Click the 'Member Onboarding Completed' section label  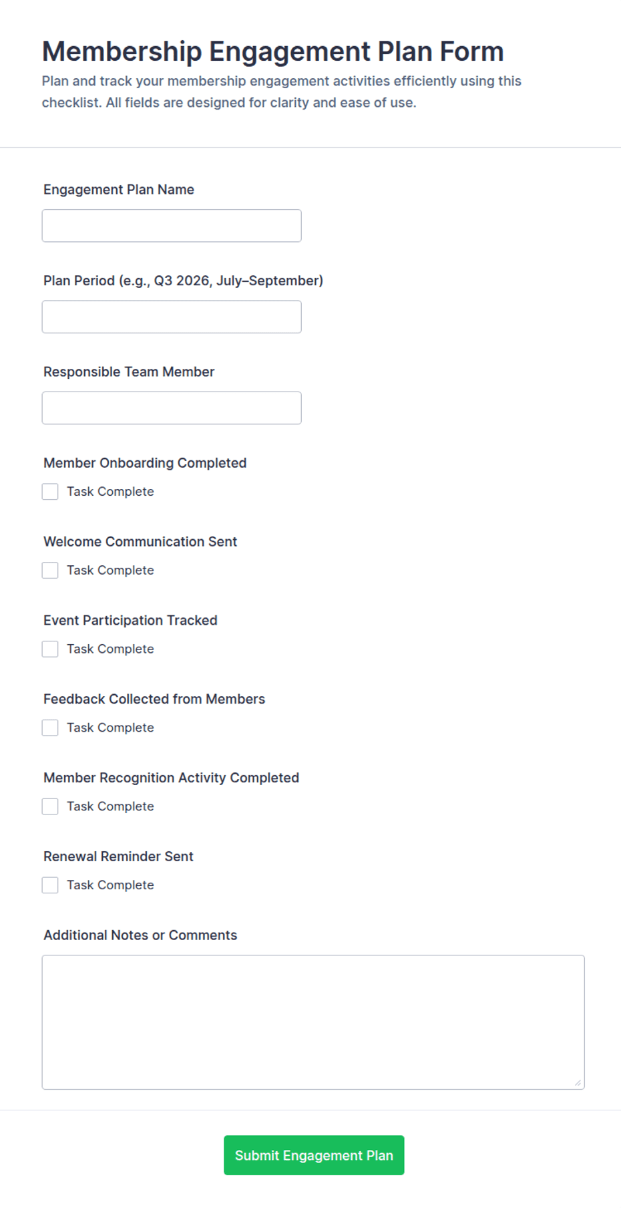[x=145, y=463]
